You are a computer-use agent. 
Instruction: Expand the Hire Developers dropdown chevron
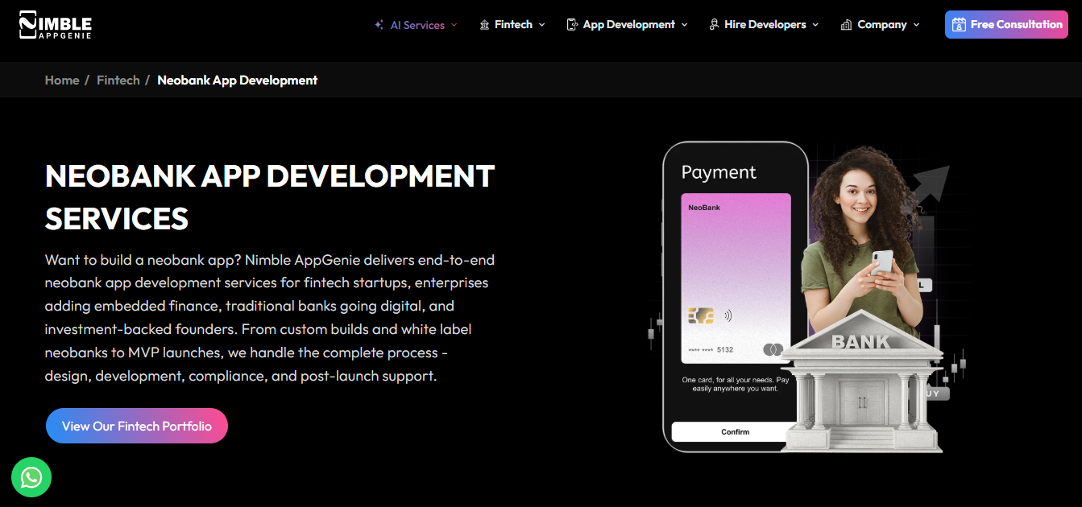tap(815, 25)
